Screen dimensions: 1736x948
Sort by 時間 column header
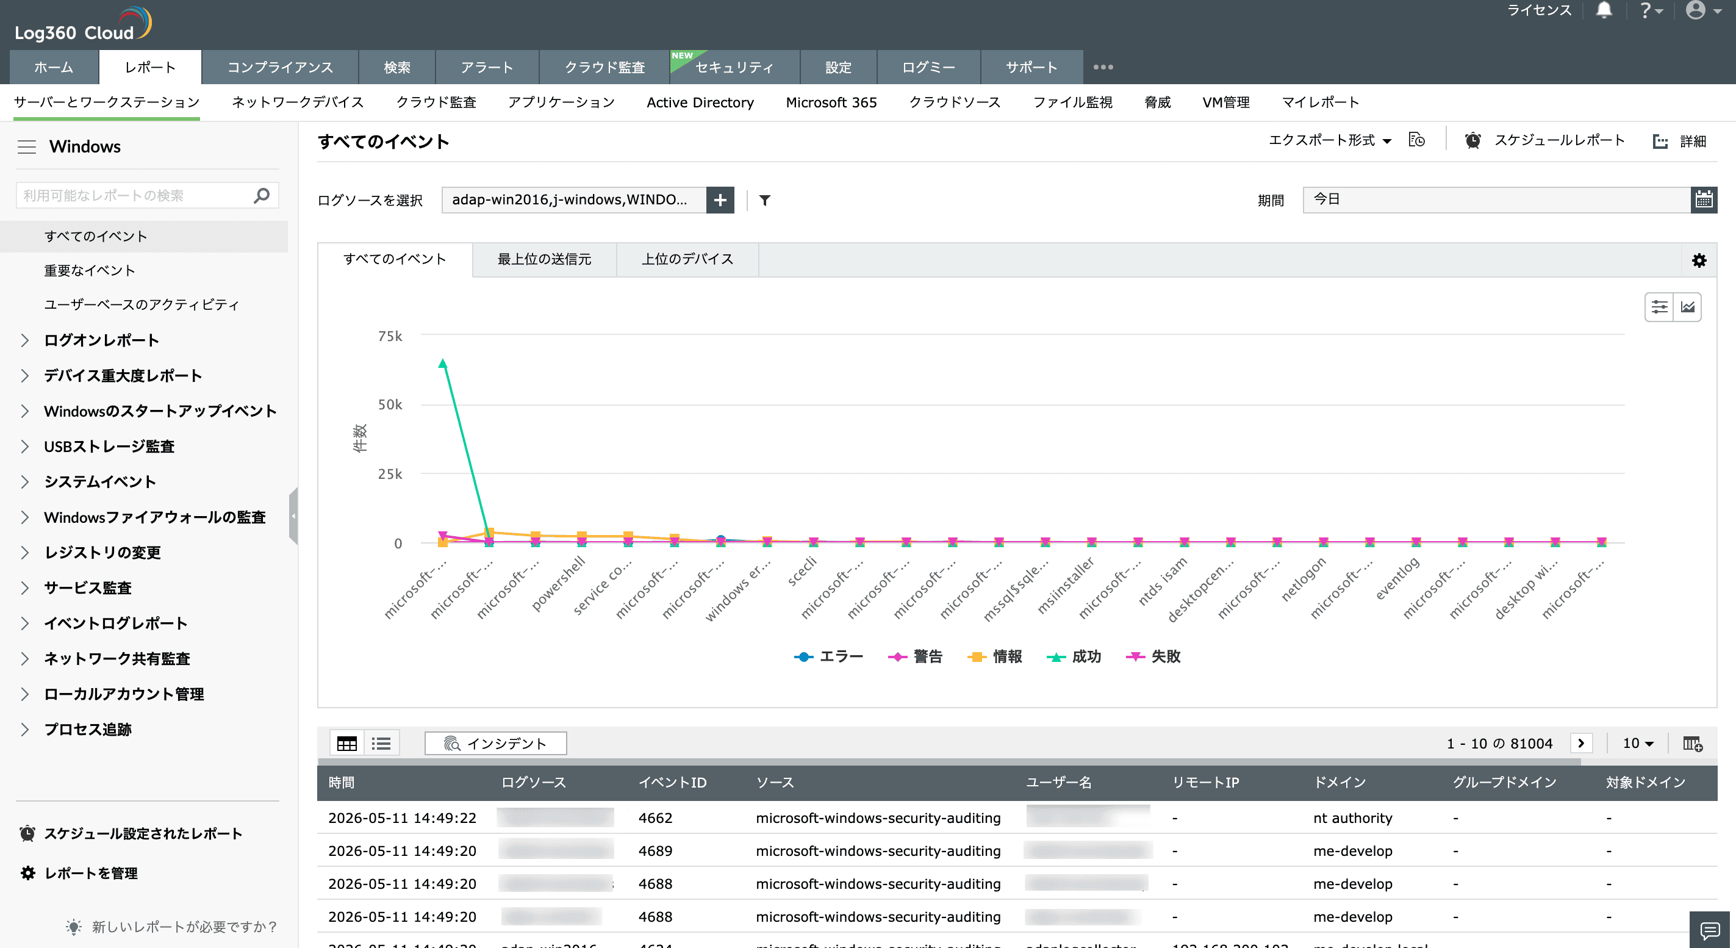pyautogui.click(x=342, y=783)
